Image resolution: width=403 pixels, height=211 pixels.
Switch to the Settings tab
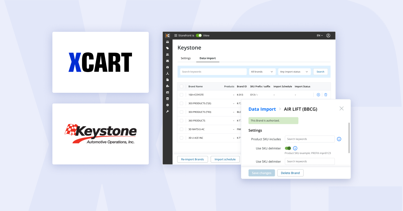tap(186, 58)
